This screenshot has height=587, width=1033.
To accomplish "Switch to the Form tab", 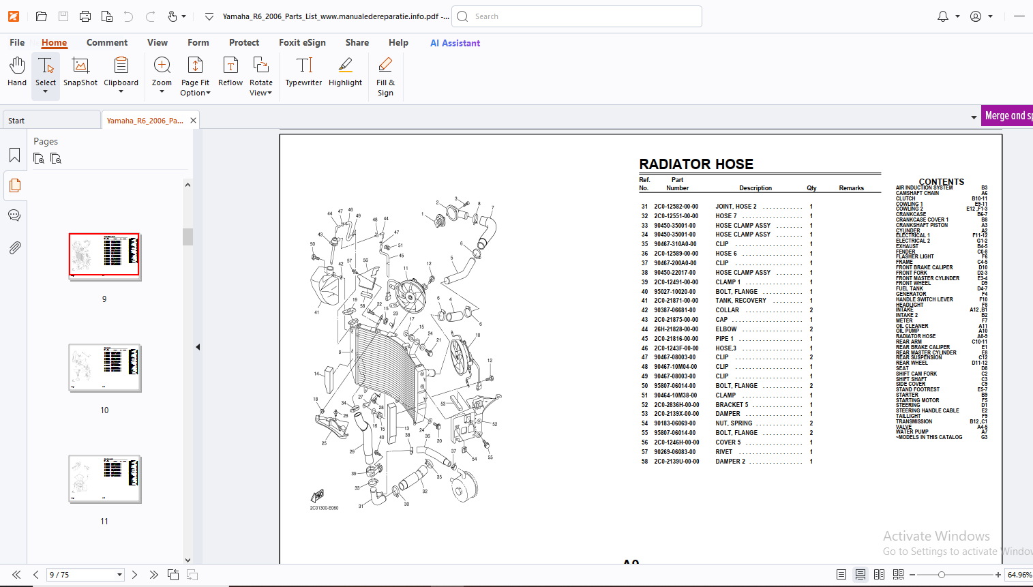I will click(x=198, y=42).
